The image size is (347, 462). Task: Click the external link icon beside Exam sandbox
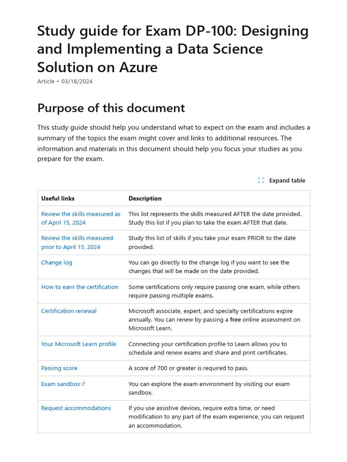83,384
